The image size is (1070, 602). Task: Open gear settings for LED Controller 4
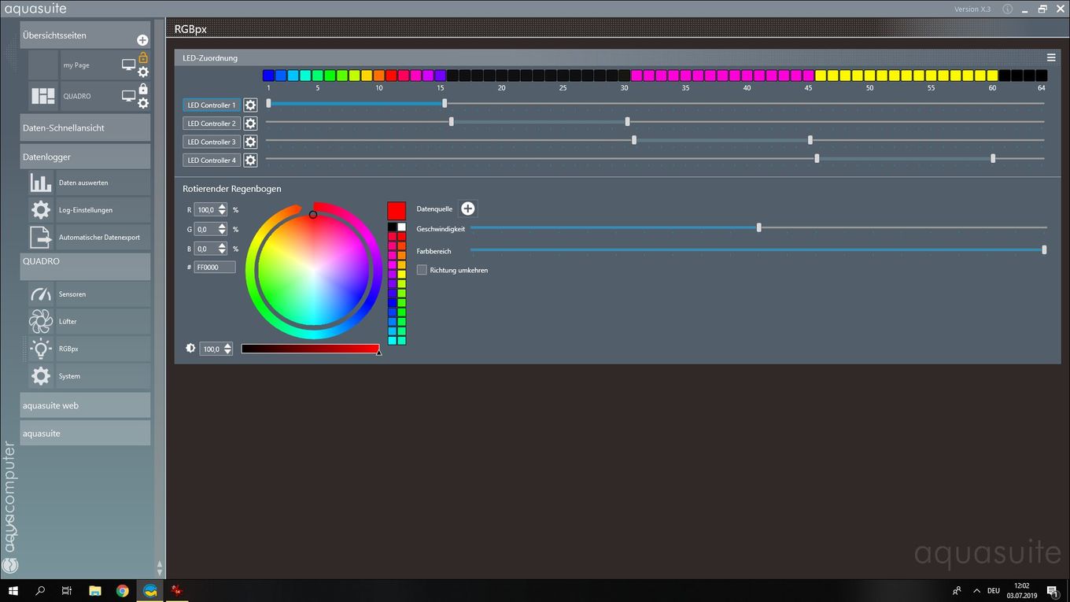[250, 160]
